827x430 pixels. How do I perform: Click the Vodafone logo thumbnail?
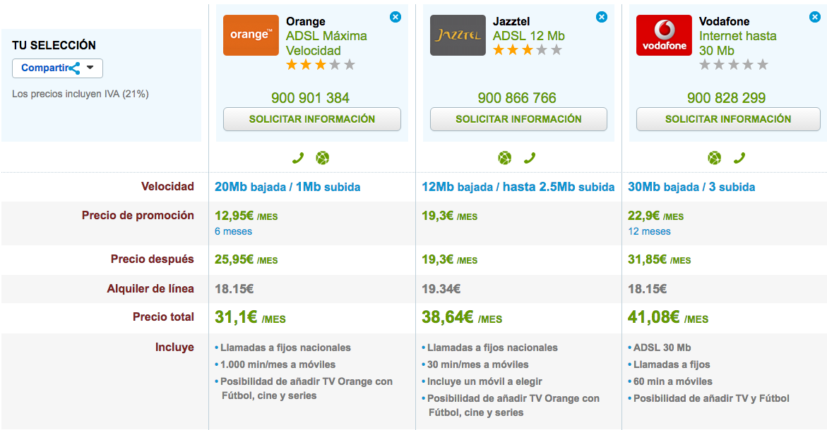664,35
